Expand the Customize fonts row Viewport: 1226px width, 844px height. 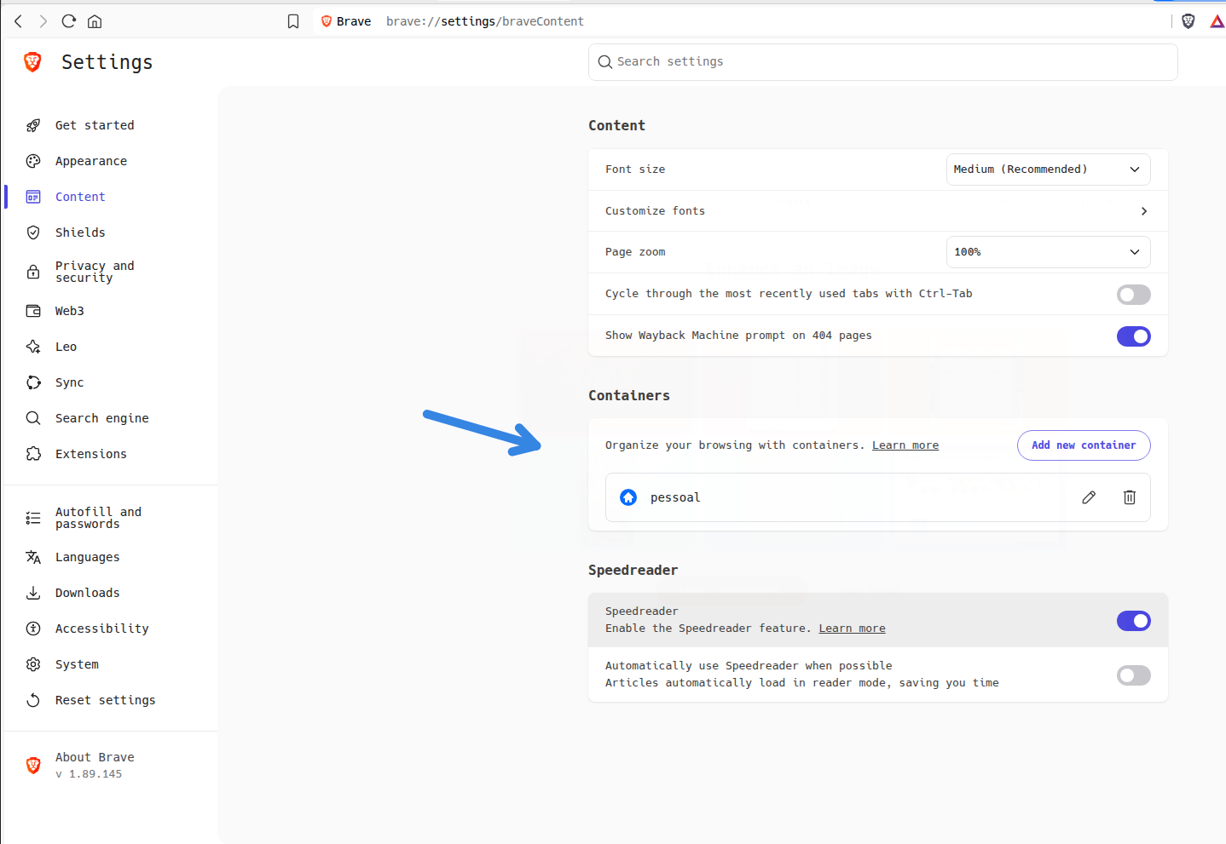point(878,211)
